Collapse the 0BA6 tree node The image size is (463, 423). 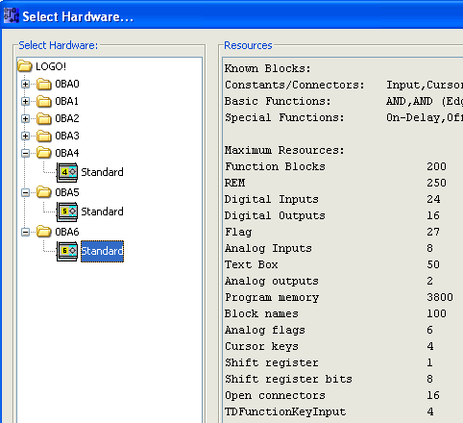(x=25, y=232)
